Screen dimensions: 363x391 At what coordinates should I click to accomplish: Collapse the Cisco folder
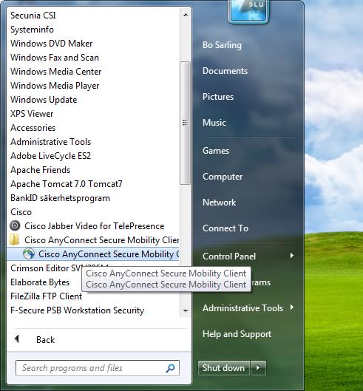[21, 212]
